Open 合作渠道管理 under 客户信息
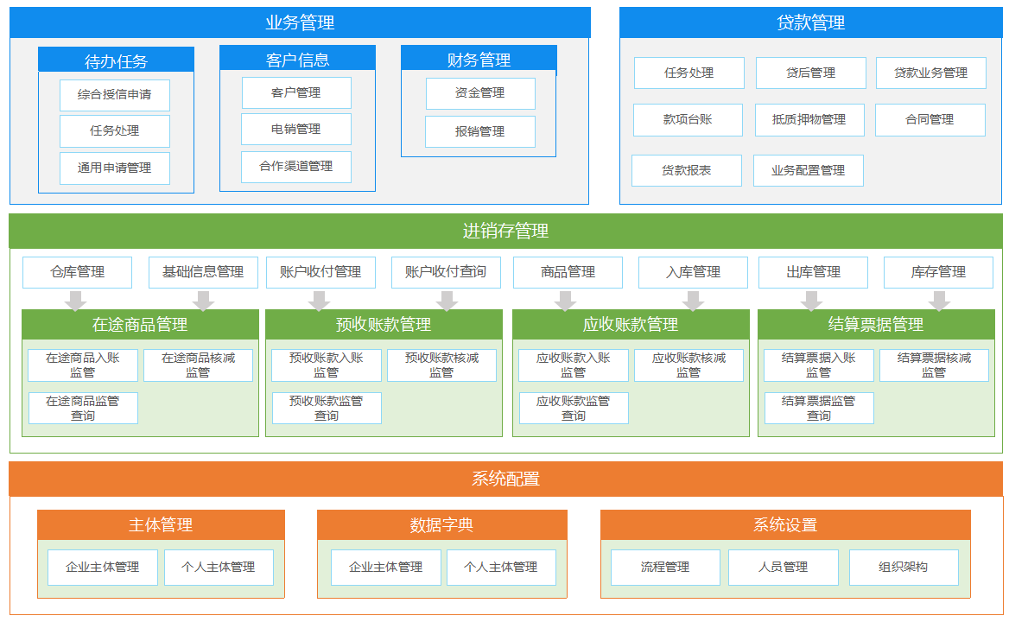1009x622 pixels. 296,167
